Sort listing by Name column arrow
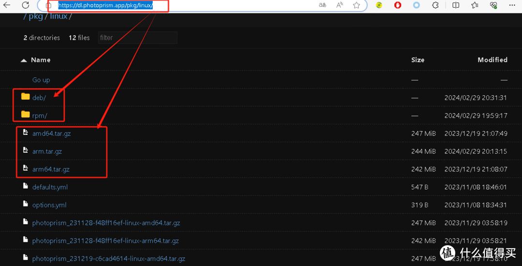522x266 pixels. point(24,60)
